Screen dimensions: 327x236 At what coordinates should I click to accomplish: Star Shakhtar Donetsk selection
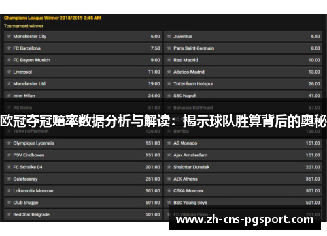pos(169,167)
